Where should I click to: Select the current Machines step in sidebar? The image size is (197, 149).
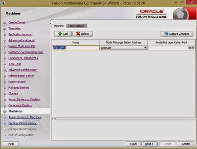15,111
